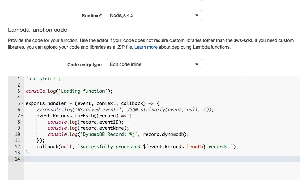Screen dimensions: 306x180
Task: Open the Runtime dropdown showing Node.js 4.3
Action: click(154, 15)
